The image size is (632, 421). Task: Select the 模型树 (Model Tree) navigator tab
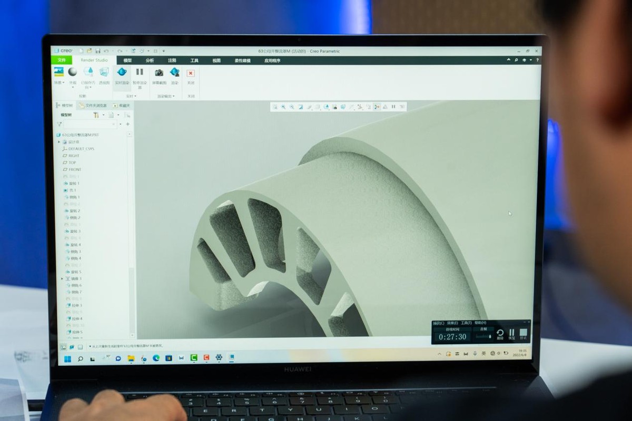click(64, 105)
